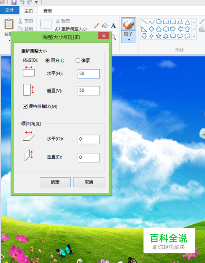Select the Fill with color bucket tool

click(x=105, y=25)
